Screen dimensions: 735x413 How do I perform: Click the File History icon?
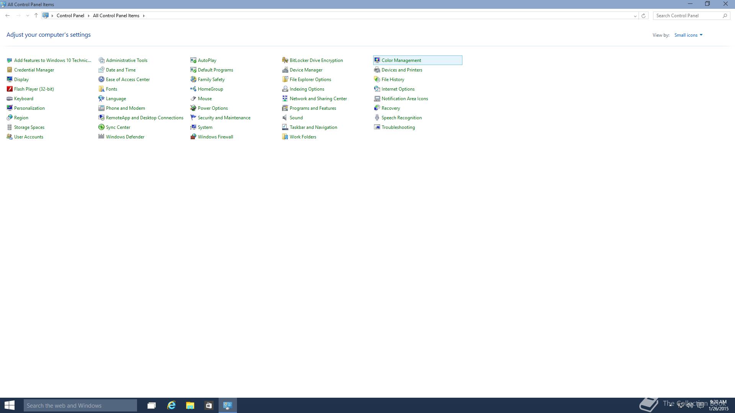(377, 79)
